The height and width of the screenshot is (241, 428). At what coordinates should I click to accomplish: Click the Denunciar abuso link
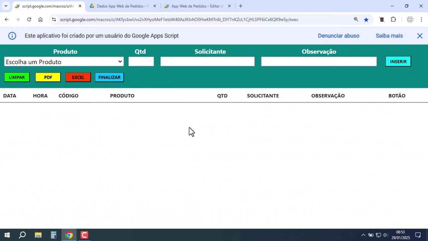click(338, 36)
